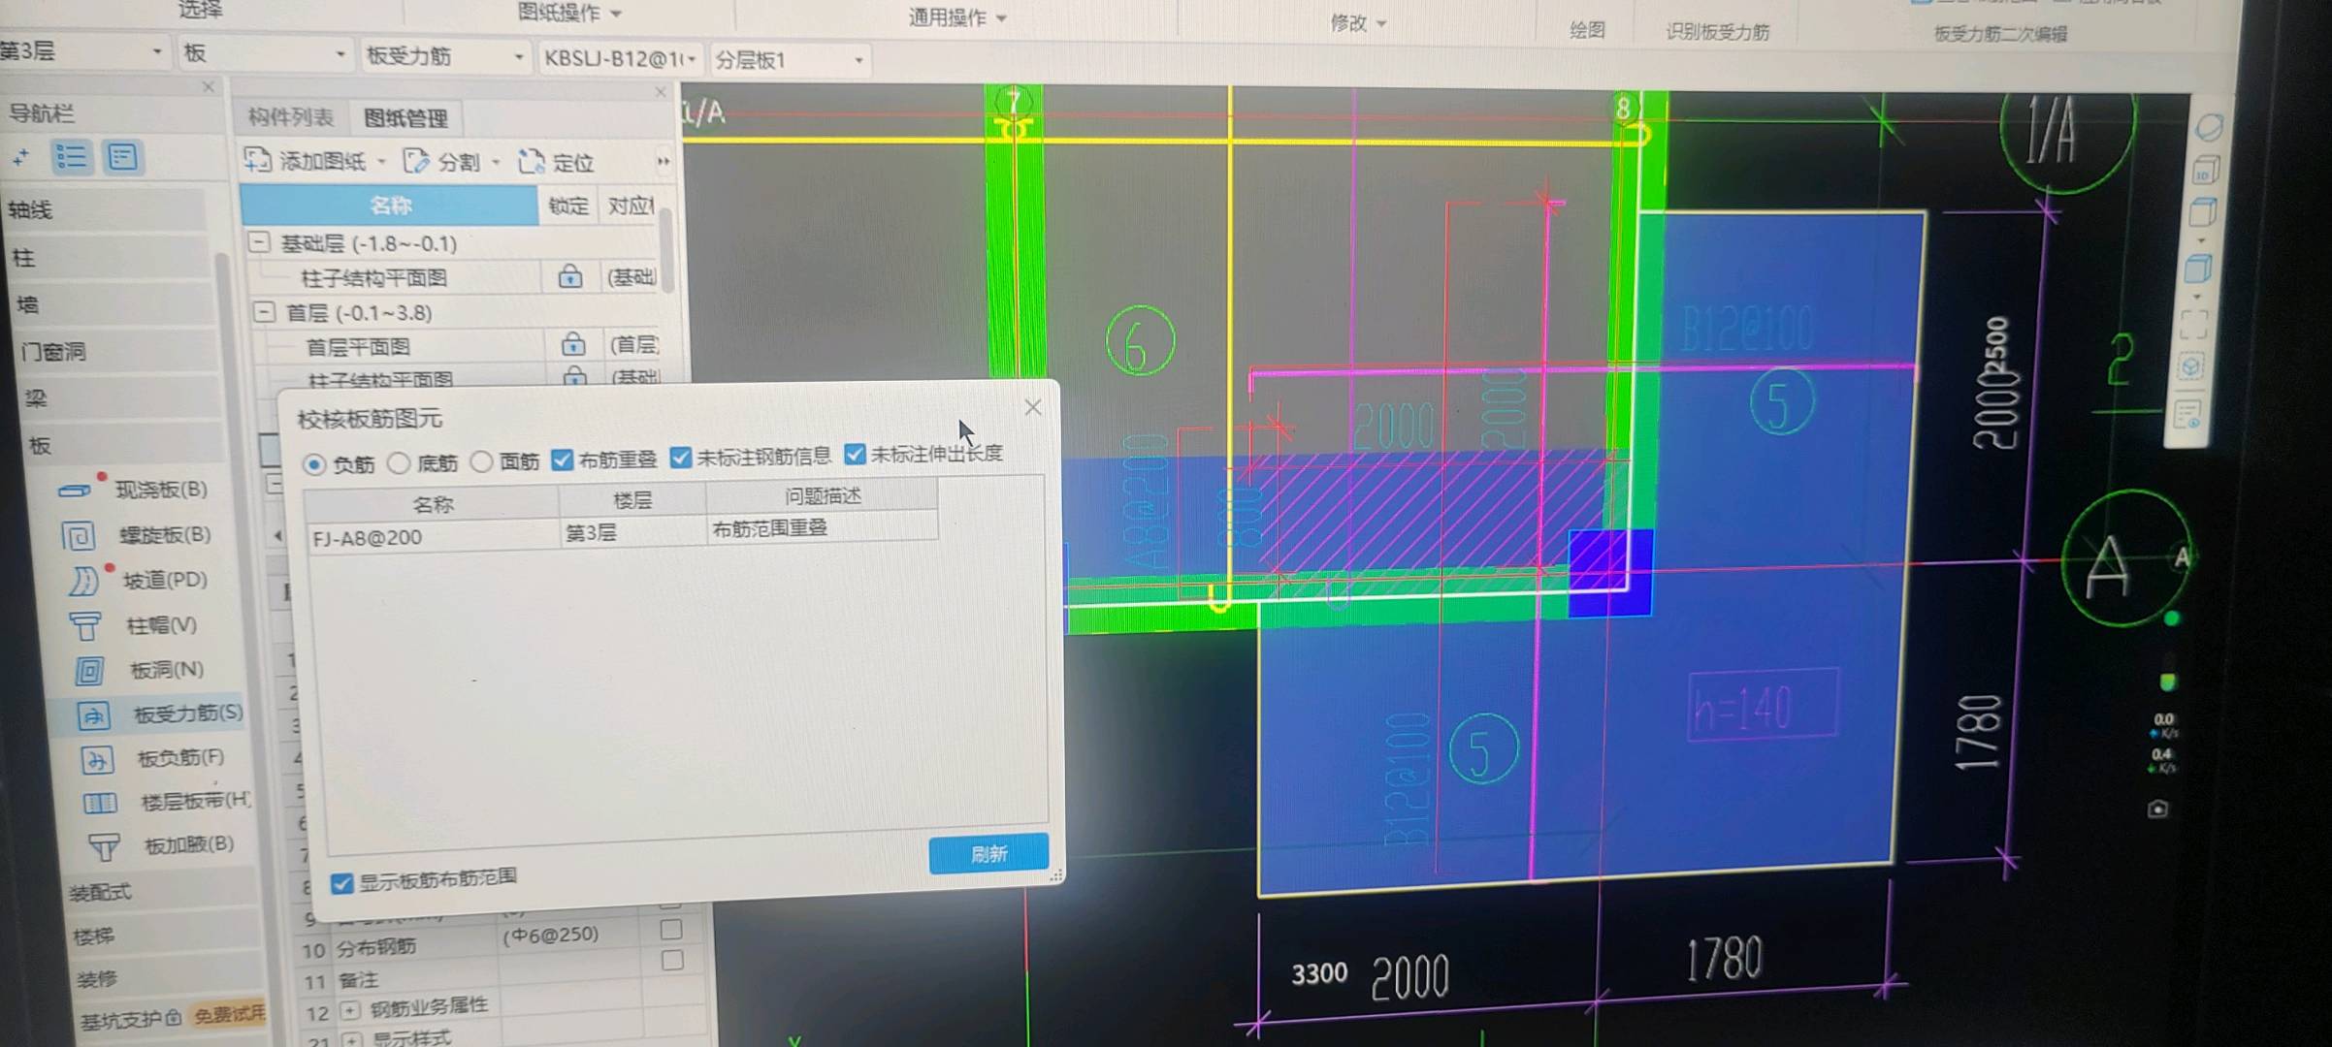Click the 名称 column header in drawing list
This screenshot has height=1047, width=2332.
click(x=389, y=205)
